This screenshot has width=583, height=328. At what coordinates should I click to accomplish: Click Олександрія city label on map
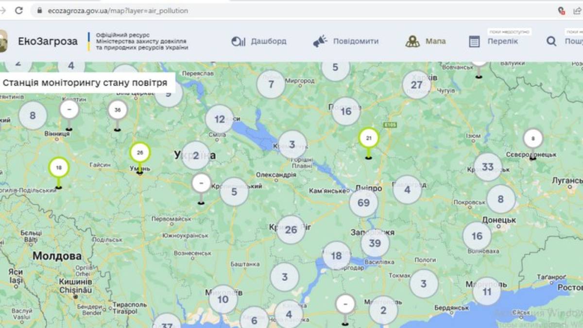(276, 174)
